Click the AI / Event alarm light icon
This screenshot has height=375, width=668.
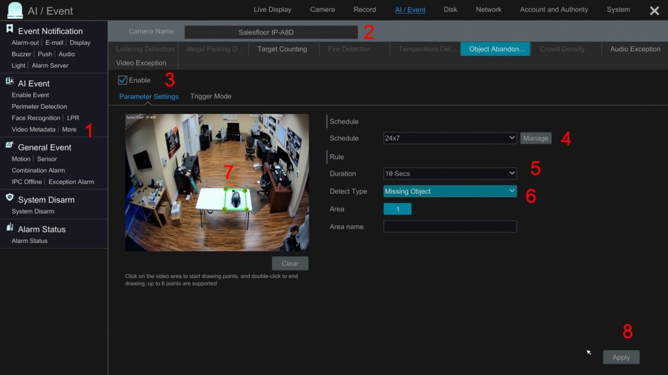point(14,10)
